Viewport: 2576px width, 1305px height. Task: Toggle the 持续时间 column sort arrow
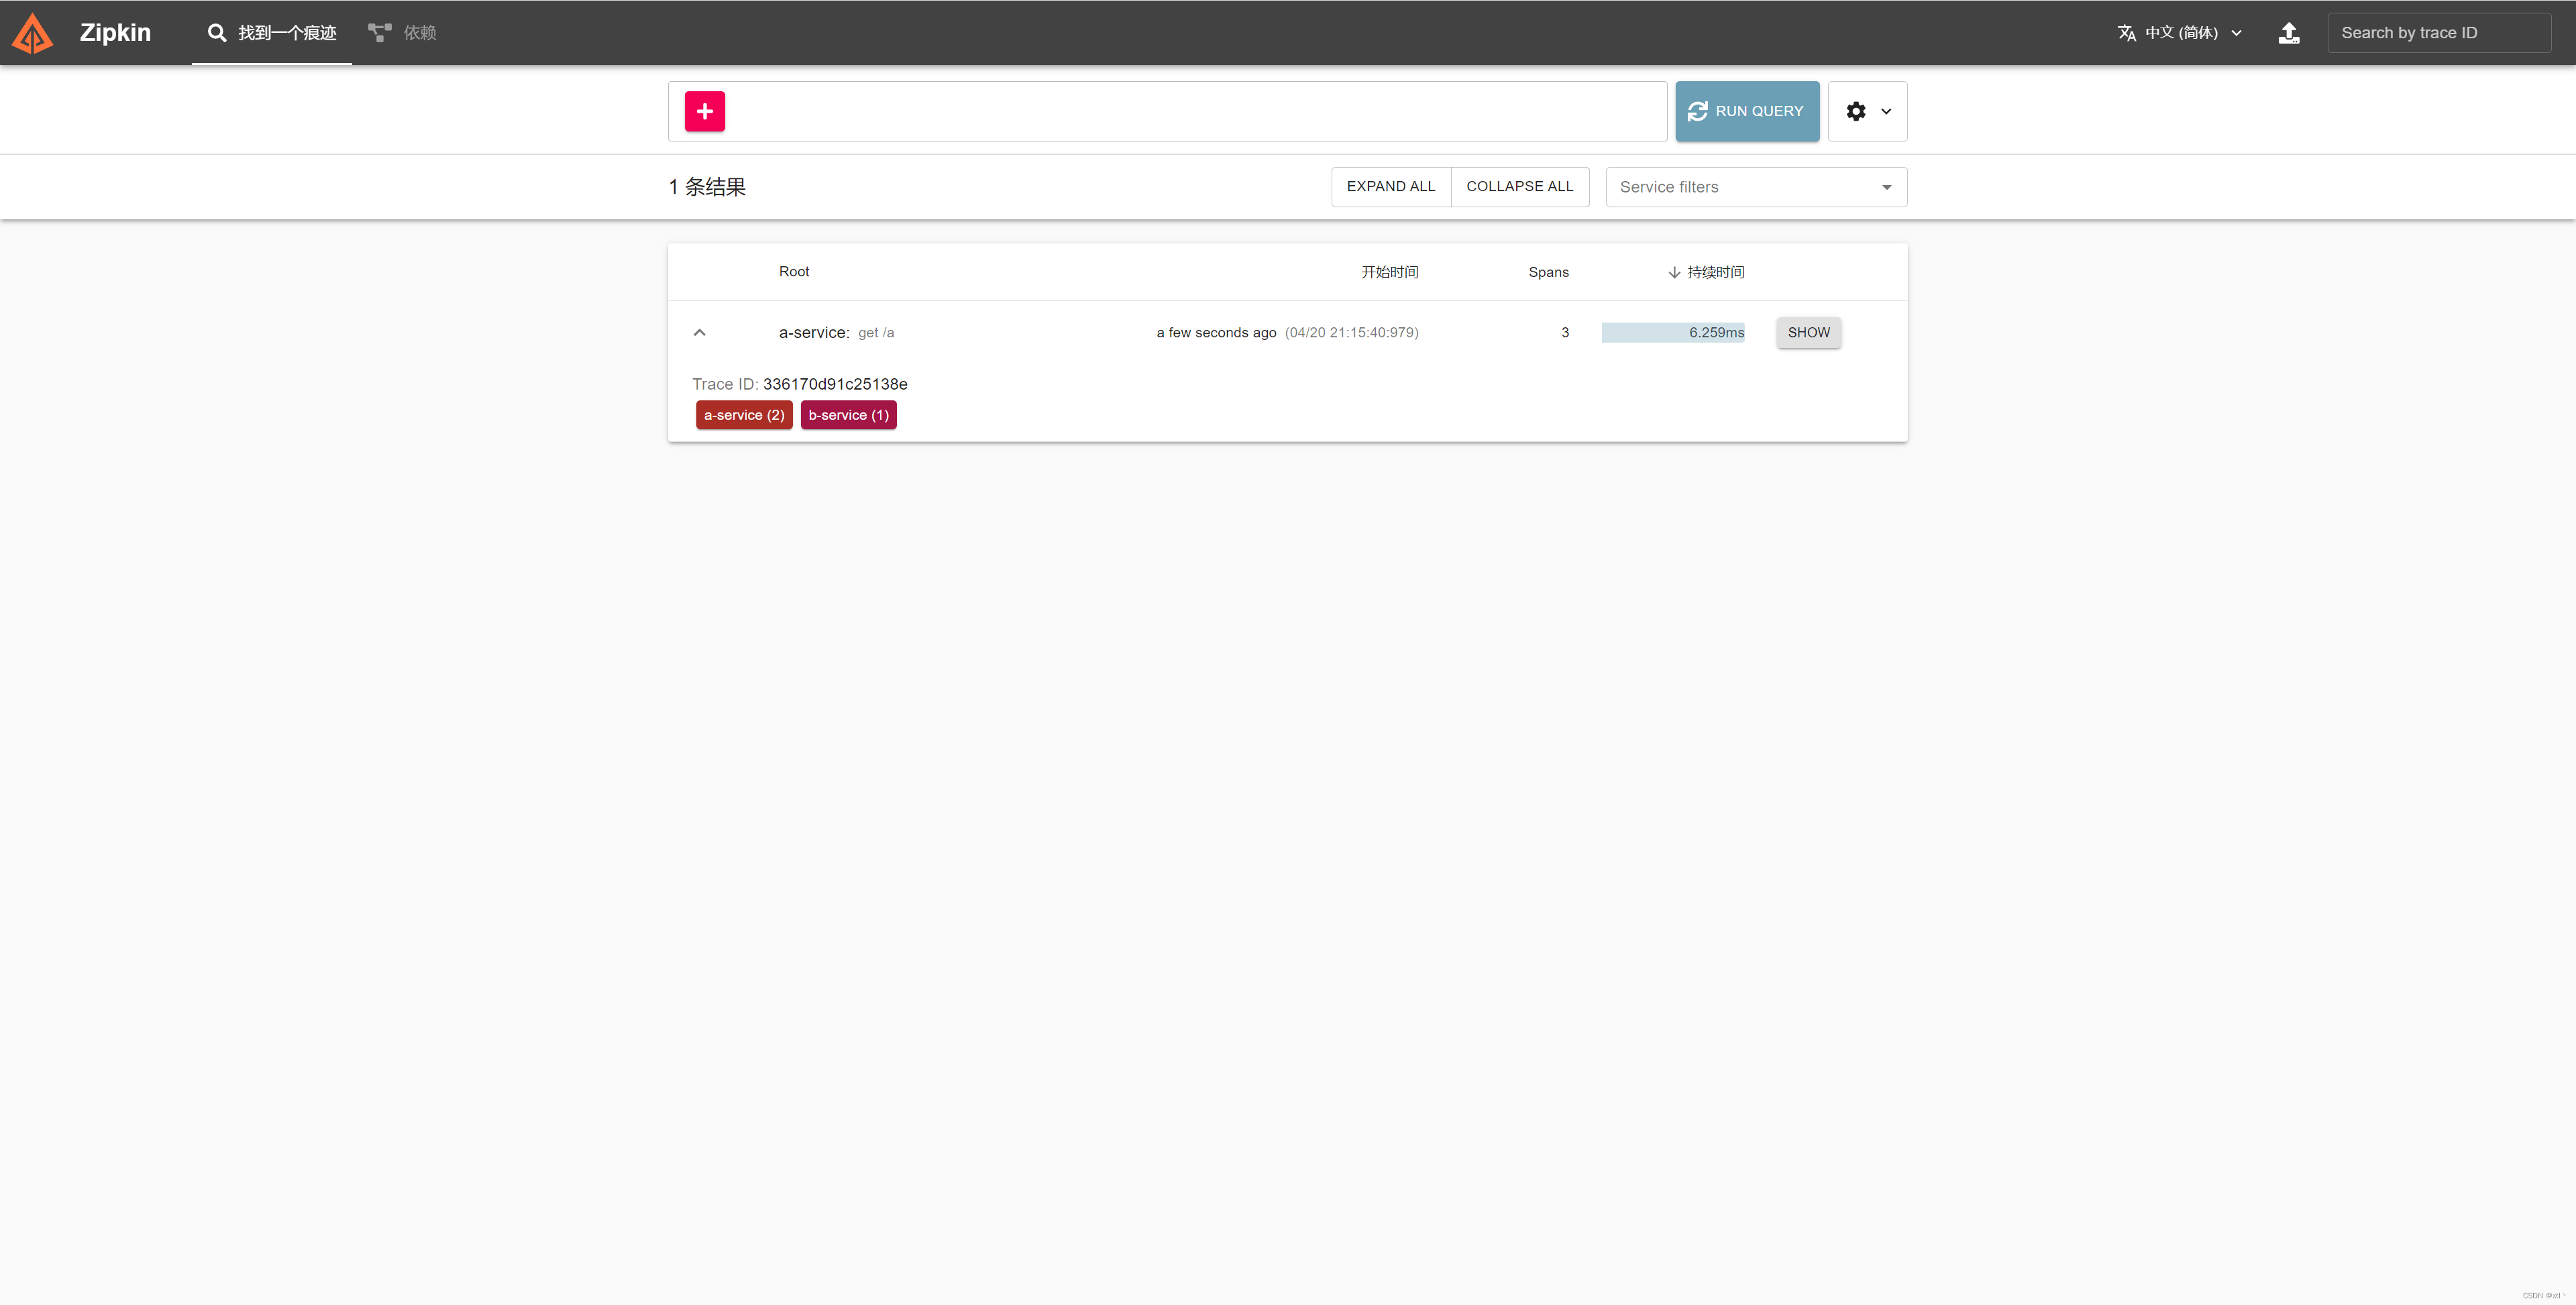[1673, 271]
